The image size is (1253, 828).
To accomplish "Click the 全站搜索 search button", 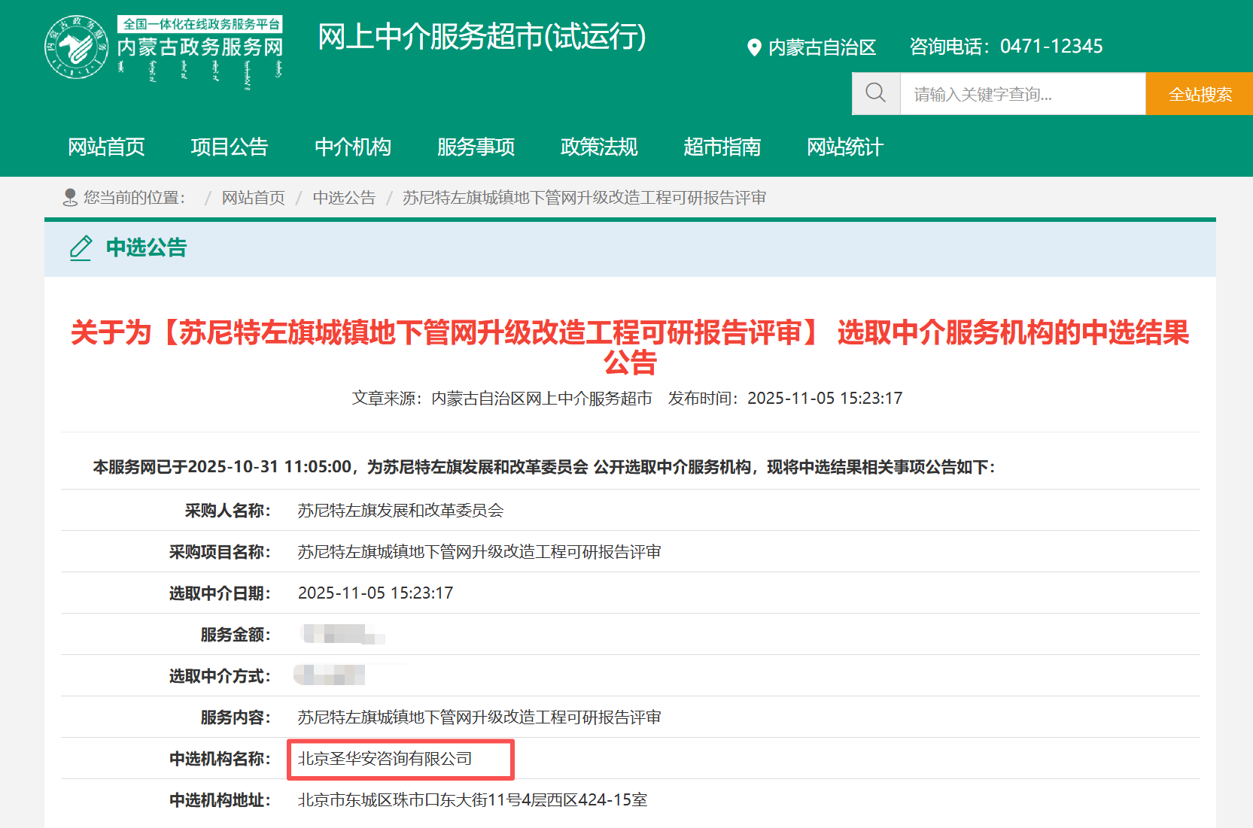I will coord(1198,93).
